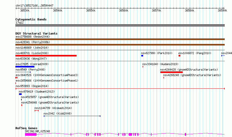Open esv3640526 (1000GenomesConsortiumPhase3) label
Viewport: 232px width, 137px height.
pyautogui.click(x=47, y=75)
